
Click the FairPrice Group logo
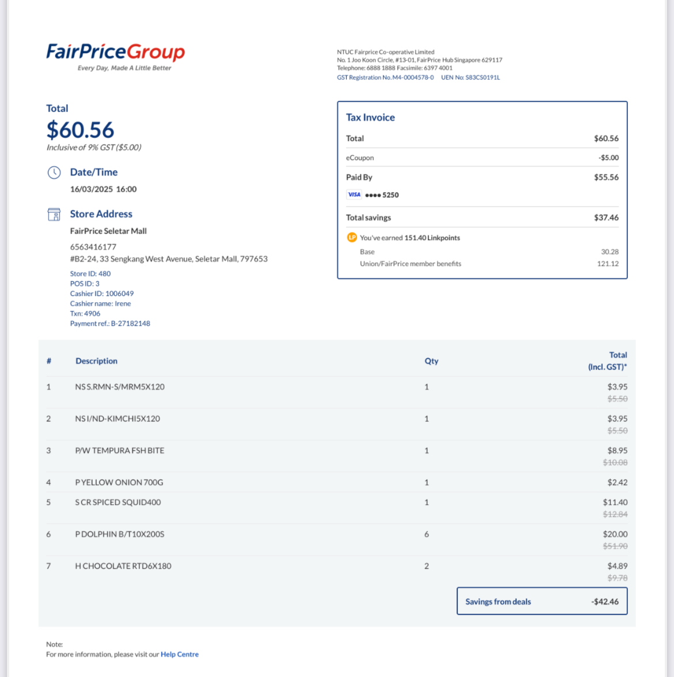coord(116,57)
